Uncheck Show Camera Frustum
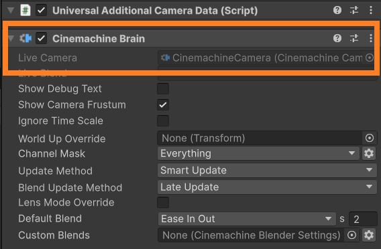The image size is (381, 249). (163, 104)
